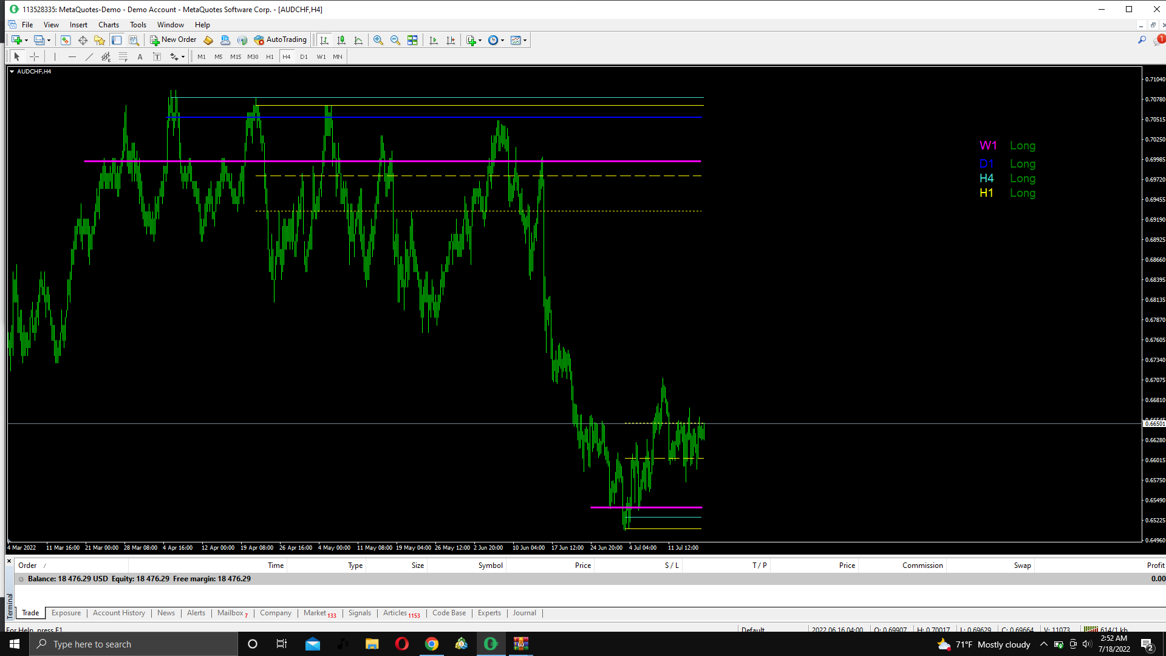Click the Zoom In magnifier icon
The image size is (1166, 656).
(378, 40)
